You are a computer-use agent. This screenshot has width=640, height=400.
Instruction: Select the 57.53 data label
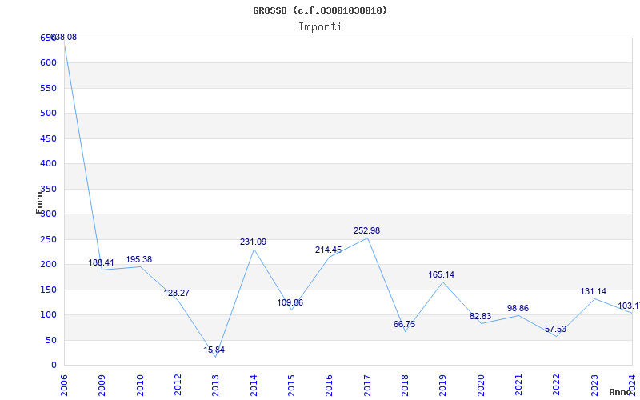(x=555, y=329)
